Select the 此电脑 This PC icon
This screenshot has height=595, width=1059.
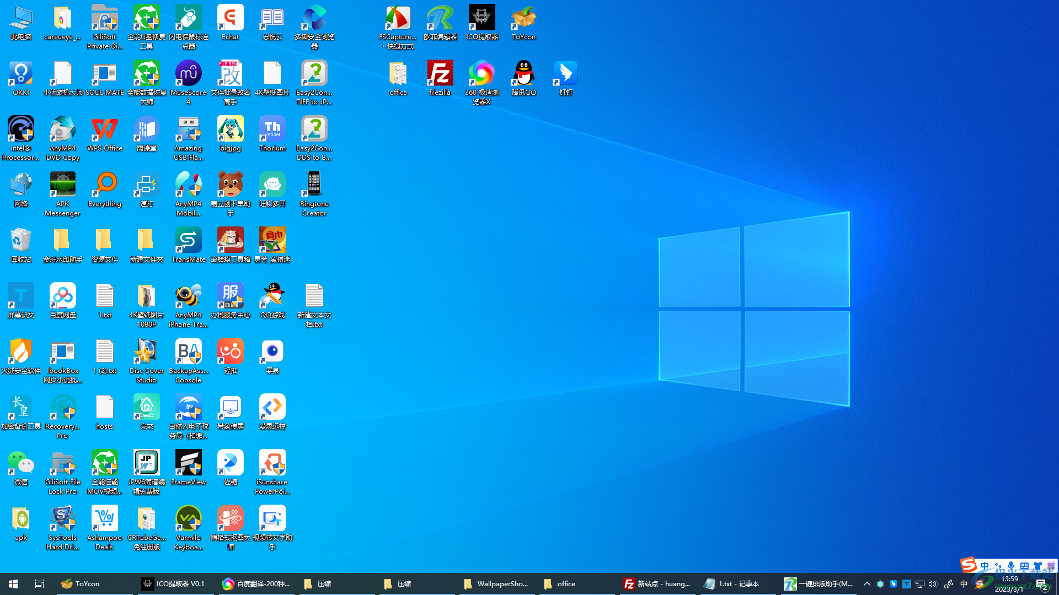21,22
